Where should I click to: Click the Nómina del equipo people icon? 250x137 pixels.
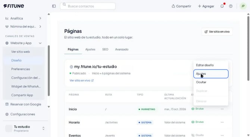(7, 27)
